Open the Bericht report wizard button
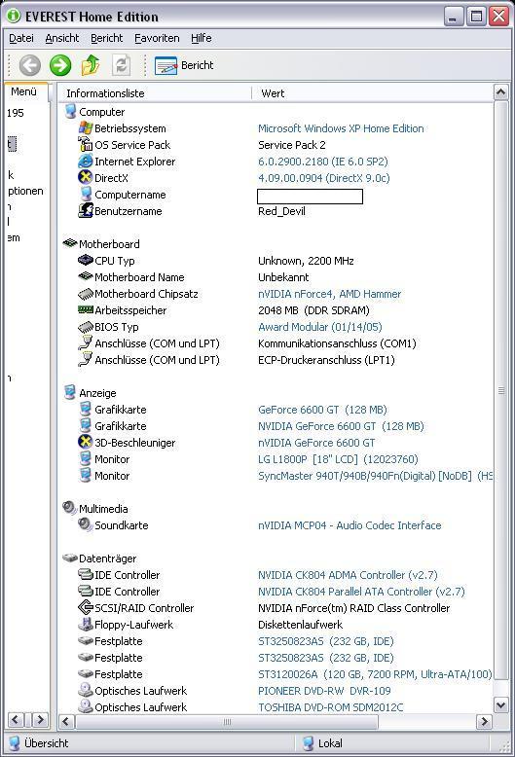 [184, 65]
